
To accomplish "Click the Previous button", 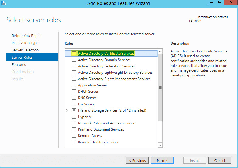I will pos(137,160).
